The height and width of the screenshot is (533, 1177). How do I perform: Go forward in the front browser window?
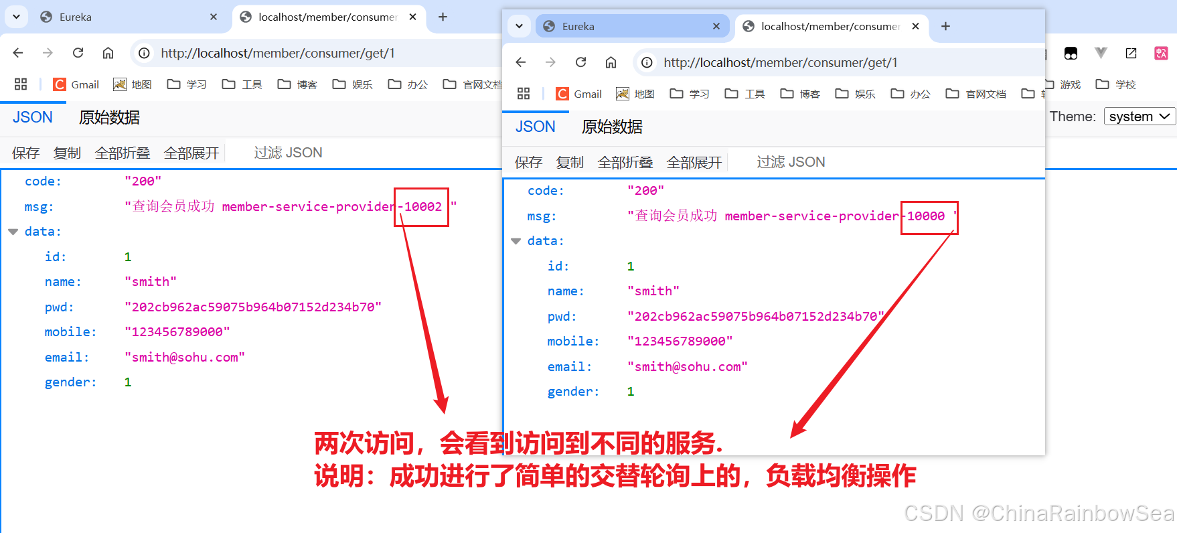(x=550, y=62)
